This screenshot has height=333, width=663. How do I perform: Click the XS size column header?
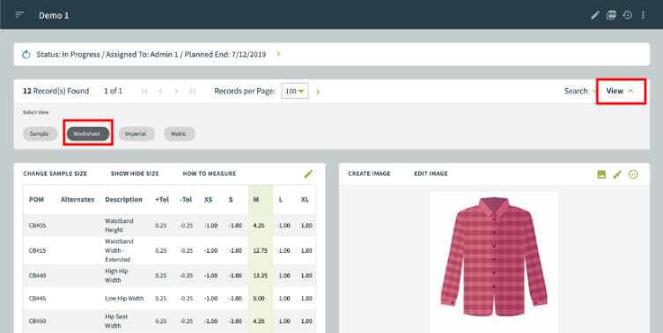208,199
